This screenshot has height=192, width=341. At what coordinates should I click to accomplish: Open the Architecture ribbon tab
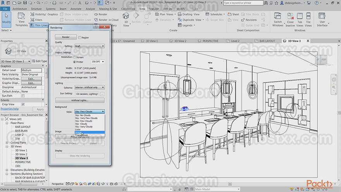tap(20, 9)
